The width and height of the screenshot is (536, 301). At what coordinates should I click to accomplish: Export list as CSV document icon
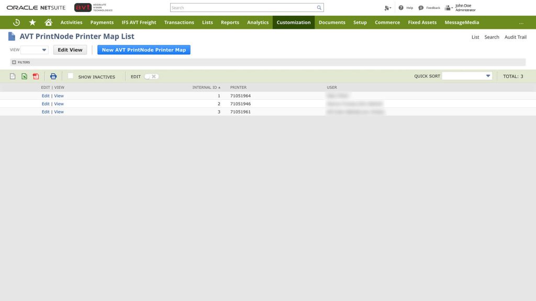coord(13,76)
